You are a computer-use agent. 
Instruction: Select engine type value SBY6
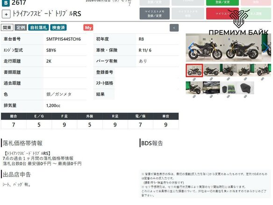(51, 50)
